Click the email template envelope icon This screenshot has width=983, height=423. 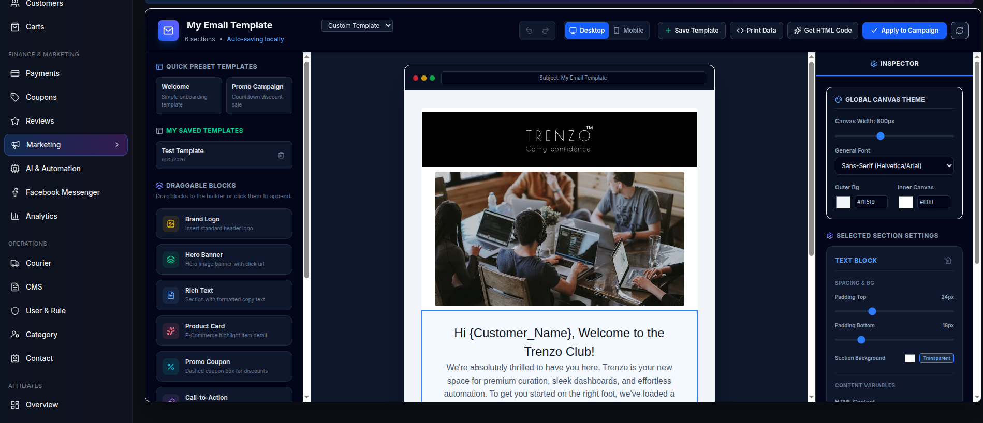click(168, 31)
